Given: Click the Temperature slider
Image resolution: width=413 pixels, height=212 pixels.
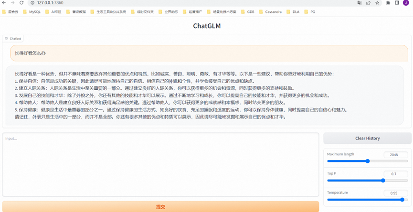Looking at the screenshot, I should point(368,200).
